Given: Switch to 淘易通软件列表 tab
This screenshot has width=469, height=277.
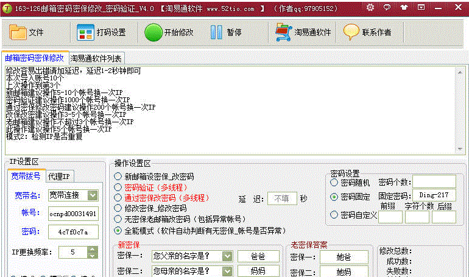Looking at the screenshot, I should click(96, 58).
